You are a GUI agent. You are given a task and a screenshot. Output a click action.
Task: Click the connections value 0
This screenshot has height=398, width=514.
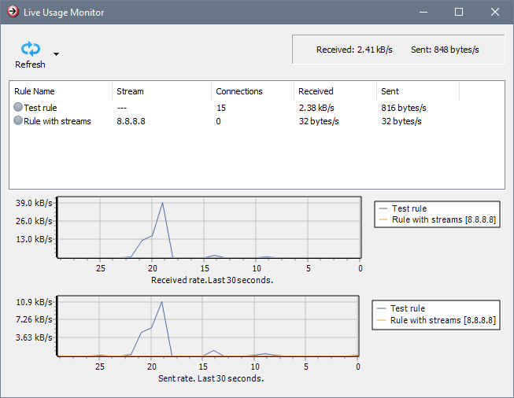coord(218,121)
